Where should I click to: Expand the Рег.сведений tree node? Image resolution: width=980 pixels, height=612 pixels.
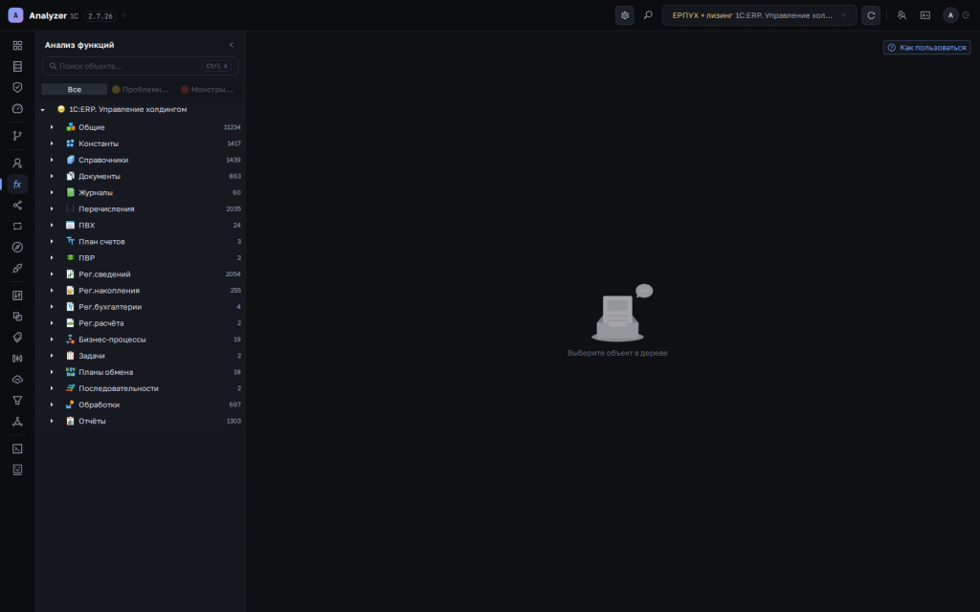pos(52,274)
